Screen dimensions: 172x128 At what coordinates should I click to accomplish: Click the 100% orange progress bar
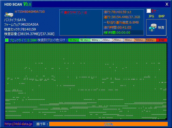point(108,124)
